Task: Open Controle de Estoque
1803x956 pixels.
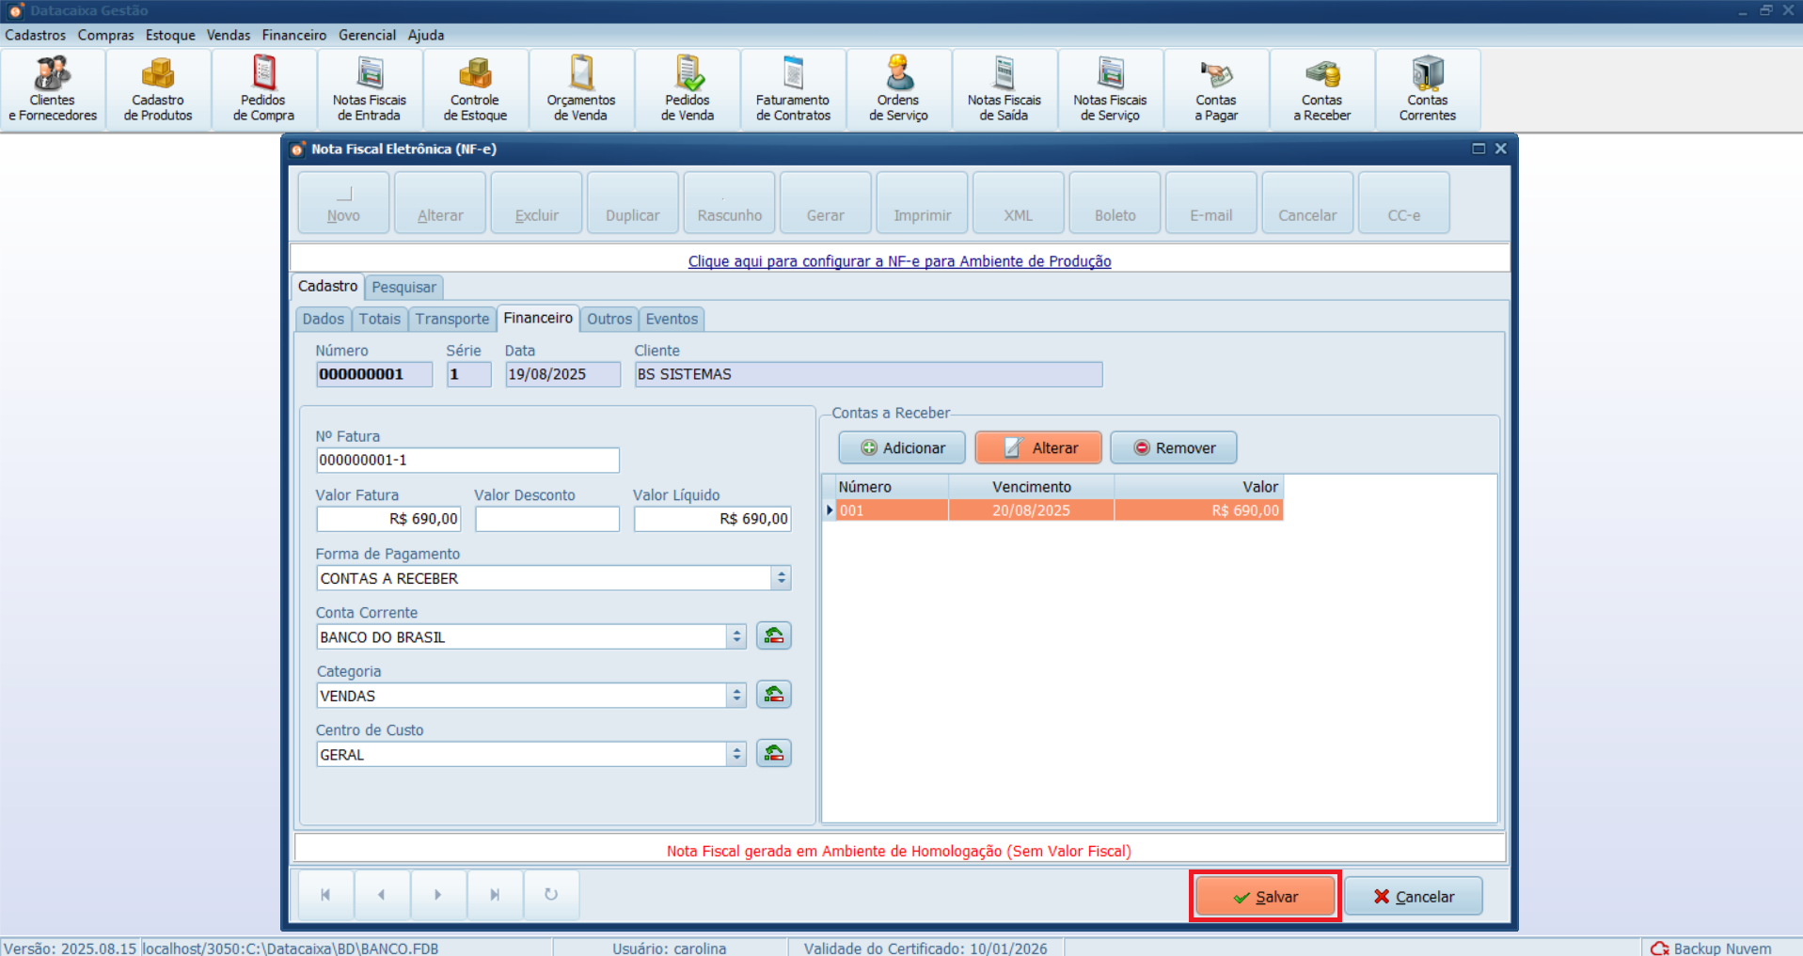Action: 475,90
